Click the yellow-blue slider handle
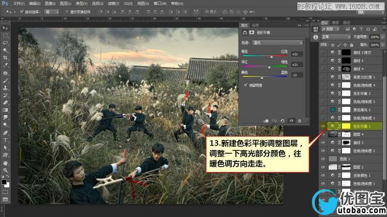 [262, 78]
